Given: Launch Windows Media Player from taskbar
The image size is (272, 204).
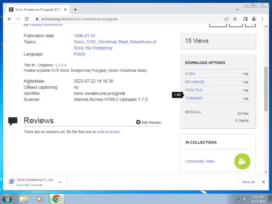Looking at the screenshot, I should click(x=40, y=199).
